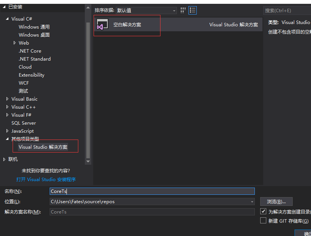This screenshot has height=236, width=311.
Task: Click the JavaScript tree label
Action: coord(23,131)
